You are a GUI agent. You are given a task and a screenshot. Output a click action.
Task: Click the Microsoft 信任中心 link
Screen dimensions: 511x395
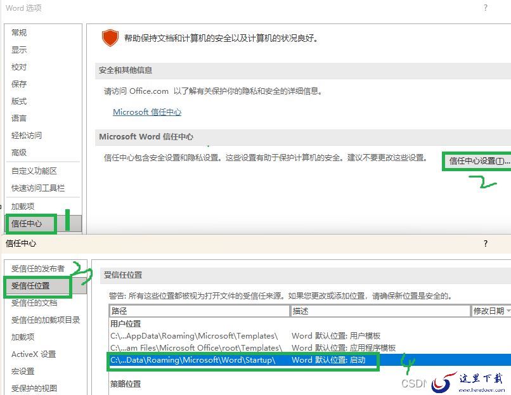point(147,112)
